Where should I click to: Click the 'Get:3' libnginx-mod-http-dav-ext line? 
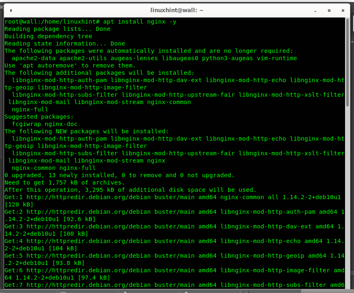[174, 226]
